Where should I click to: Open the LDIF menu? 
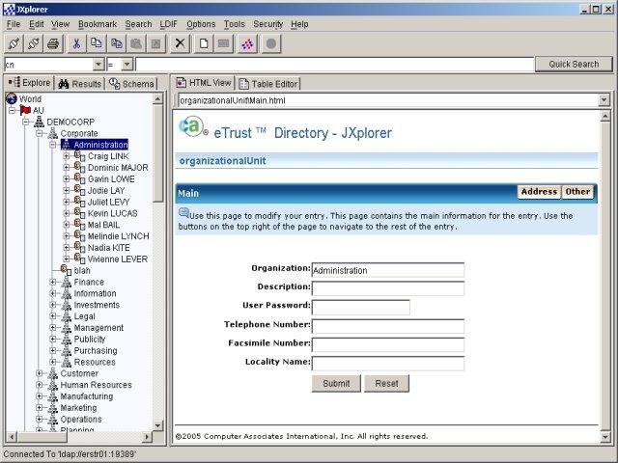170,23
